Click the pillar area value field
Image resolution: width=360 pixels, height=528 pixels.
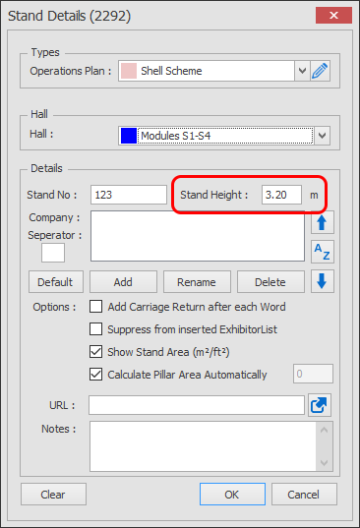click(x=313, y=374)
